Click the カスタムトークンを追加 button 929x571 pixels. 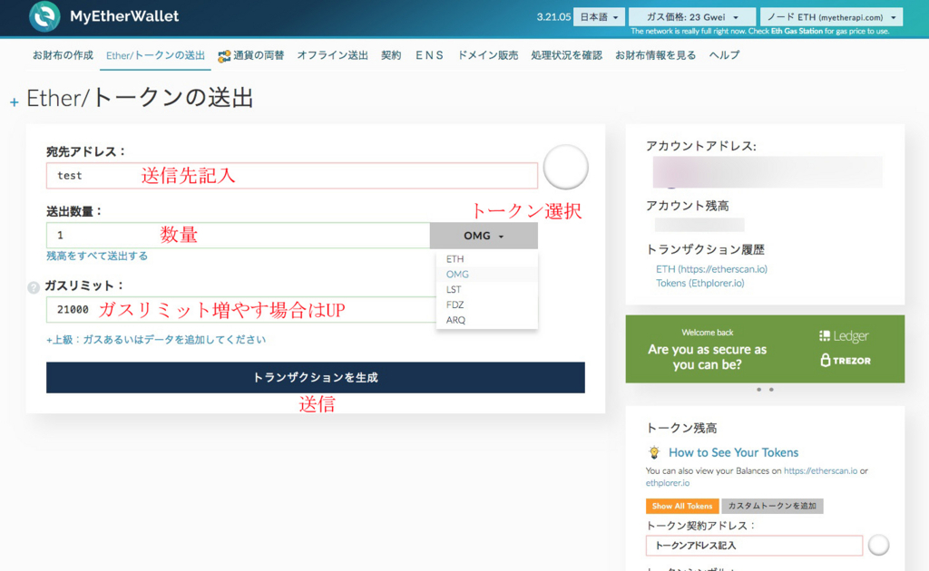[x=772, y=506]
